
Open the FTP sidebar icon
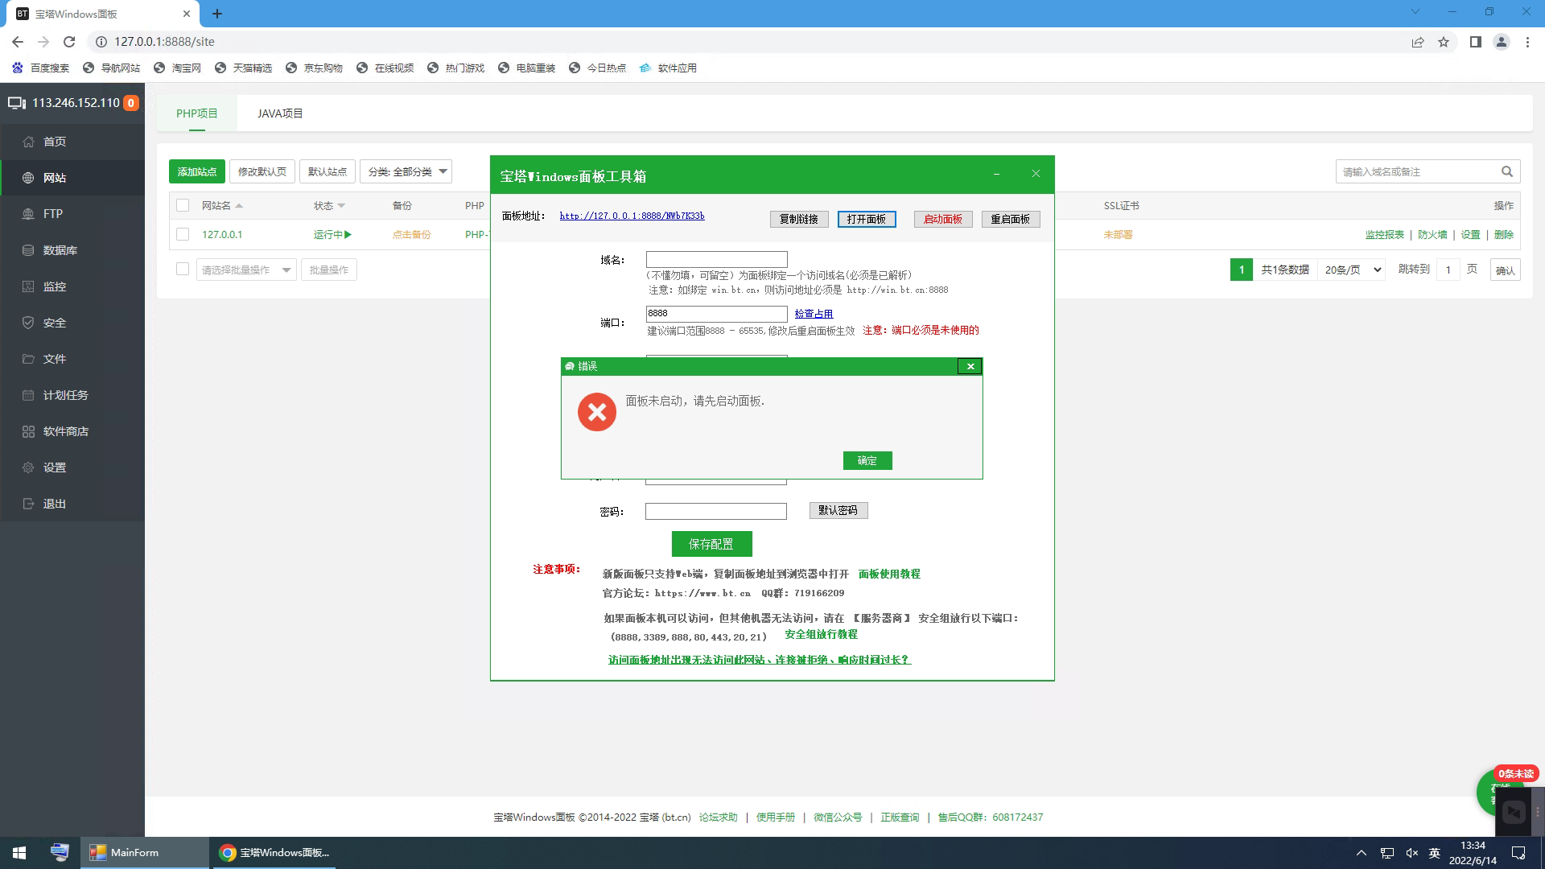pyautogui.click(x=28, y=214)
